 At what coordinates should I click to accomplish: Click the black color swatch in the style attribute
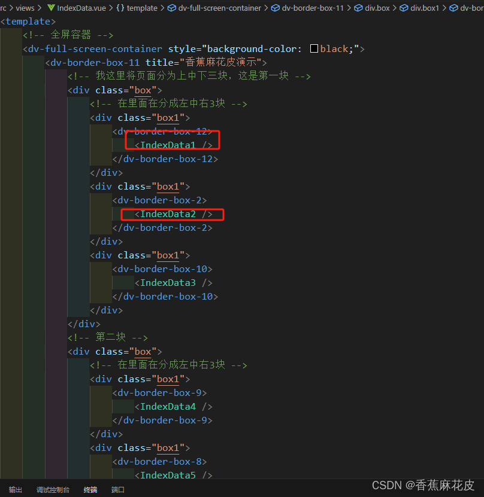click(x=314, y=48)
